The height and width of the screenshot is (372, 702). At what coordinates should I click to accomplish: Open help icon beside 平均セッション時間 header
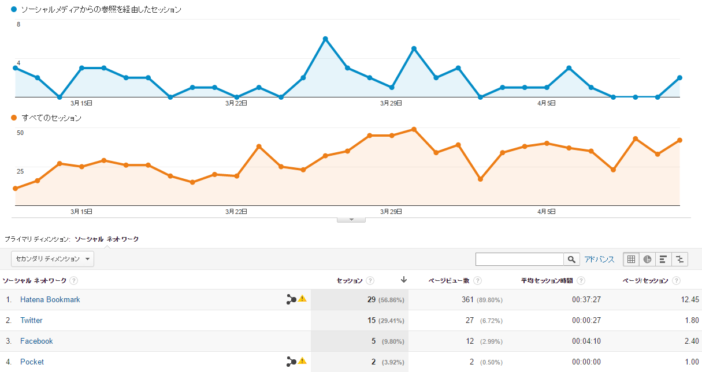tap(581, 281)
